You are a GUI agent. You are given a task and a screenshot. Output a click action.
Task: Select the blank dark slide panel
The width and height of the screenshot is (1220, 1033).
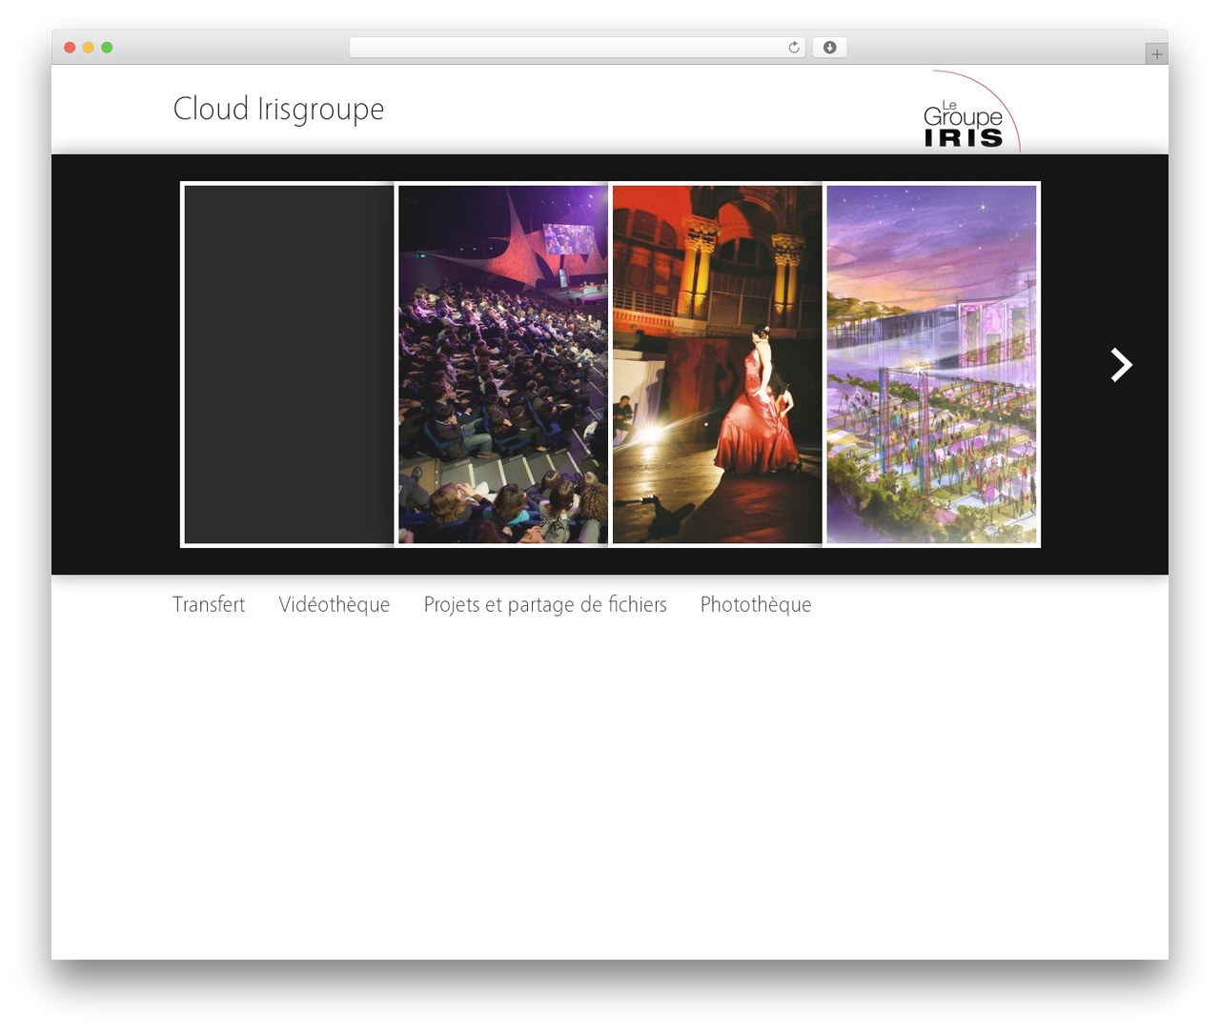[x=289, y=365]
